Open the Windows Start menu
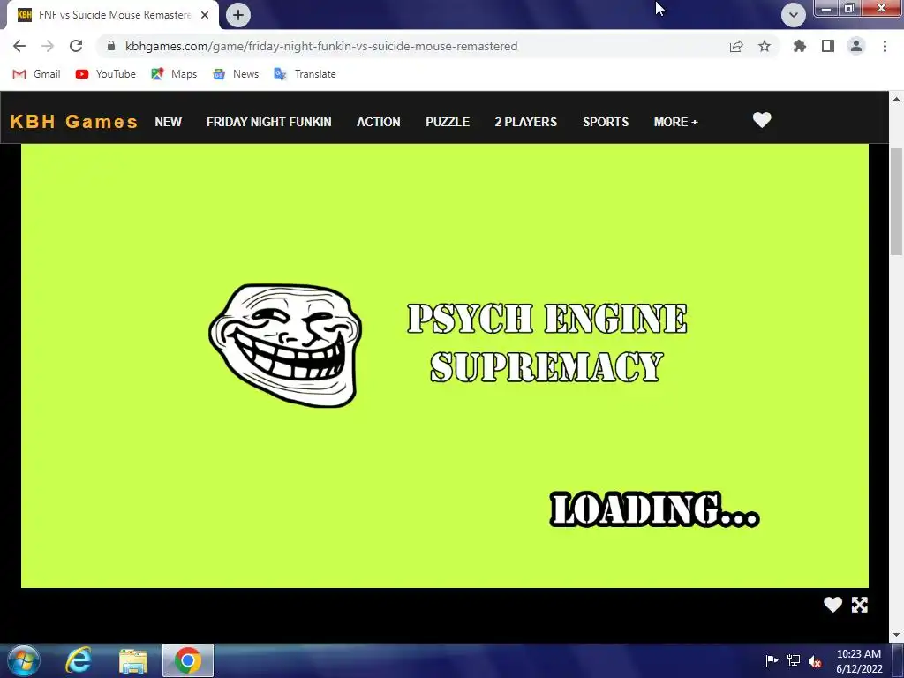The width and height of the screenshot is (904, 678). pos(24,660)
